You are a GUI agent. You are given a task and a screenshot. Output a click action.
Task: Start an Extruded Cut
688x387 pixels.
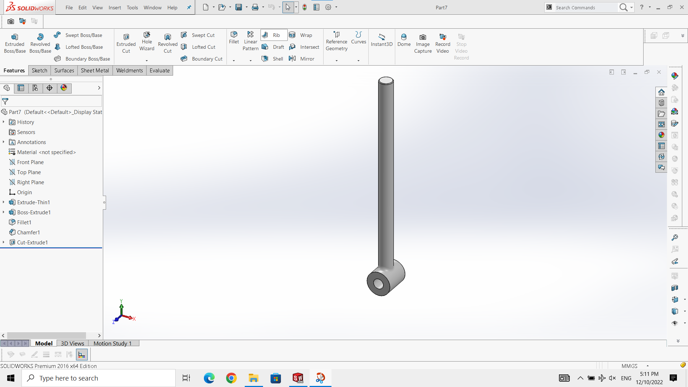(126, 43)
